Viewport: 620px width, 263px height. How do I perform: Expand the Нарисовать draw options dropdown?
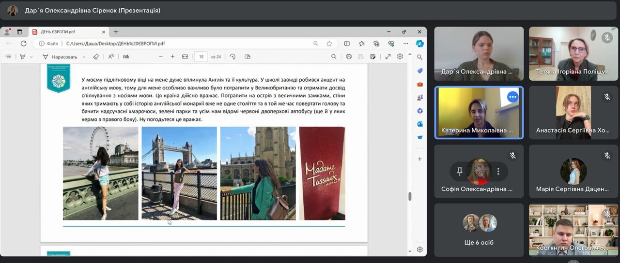84,57
